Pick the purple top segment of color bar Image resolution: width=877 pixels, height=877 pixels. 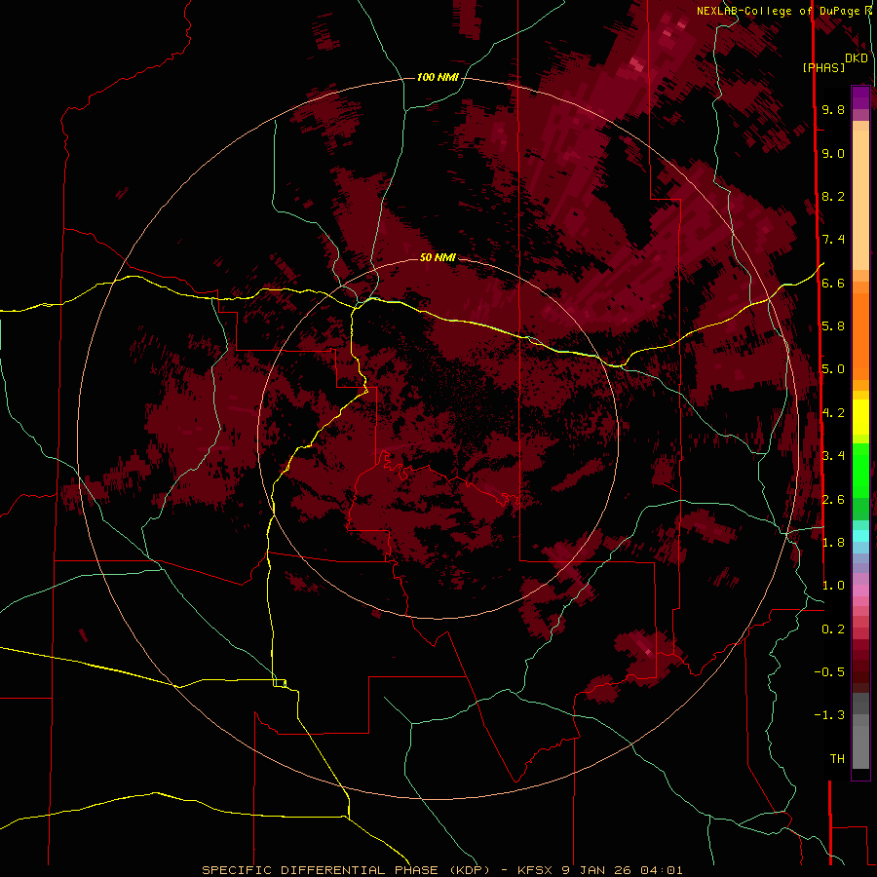pyautogui.click(x=860, y=97)
